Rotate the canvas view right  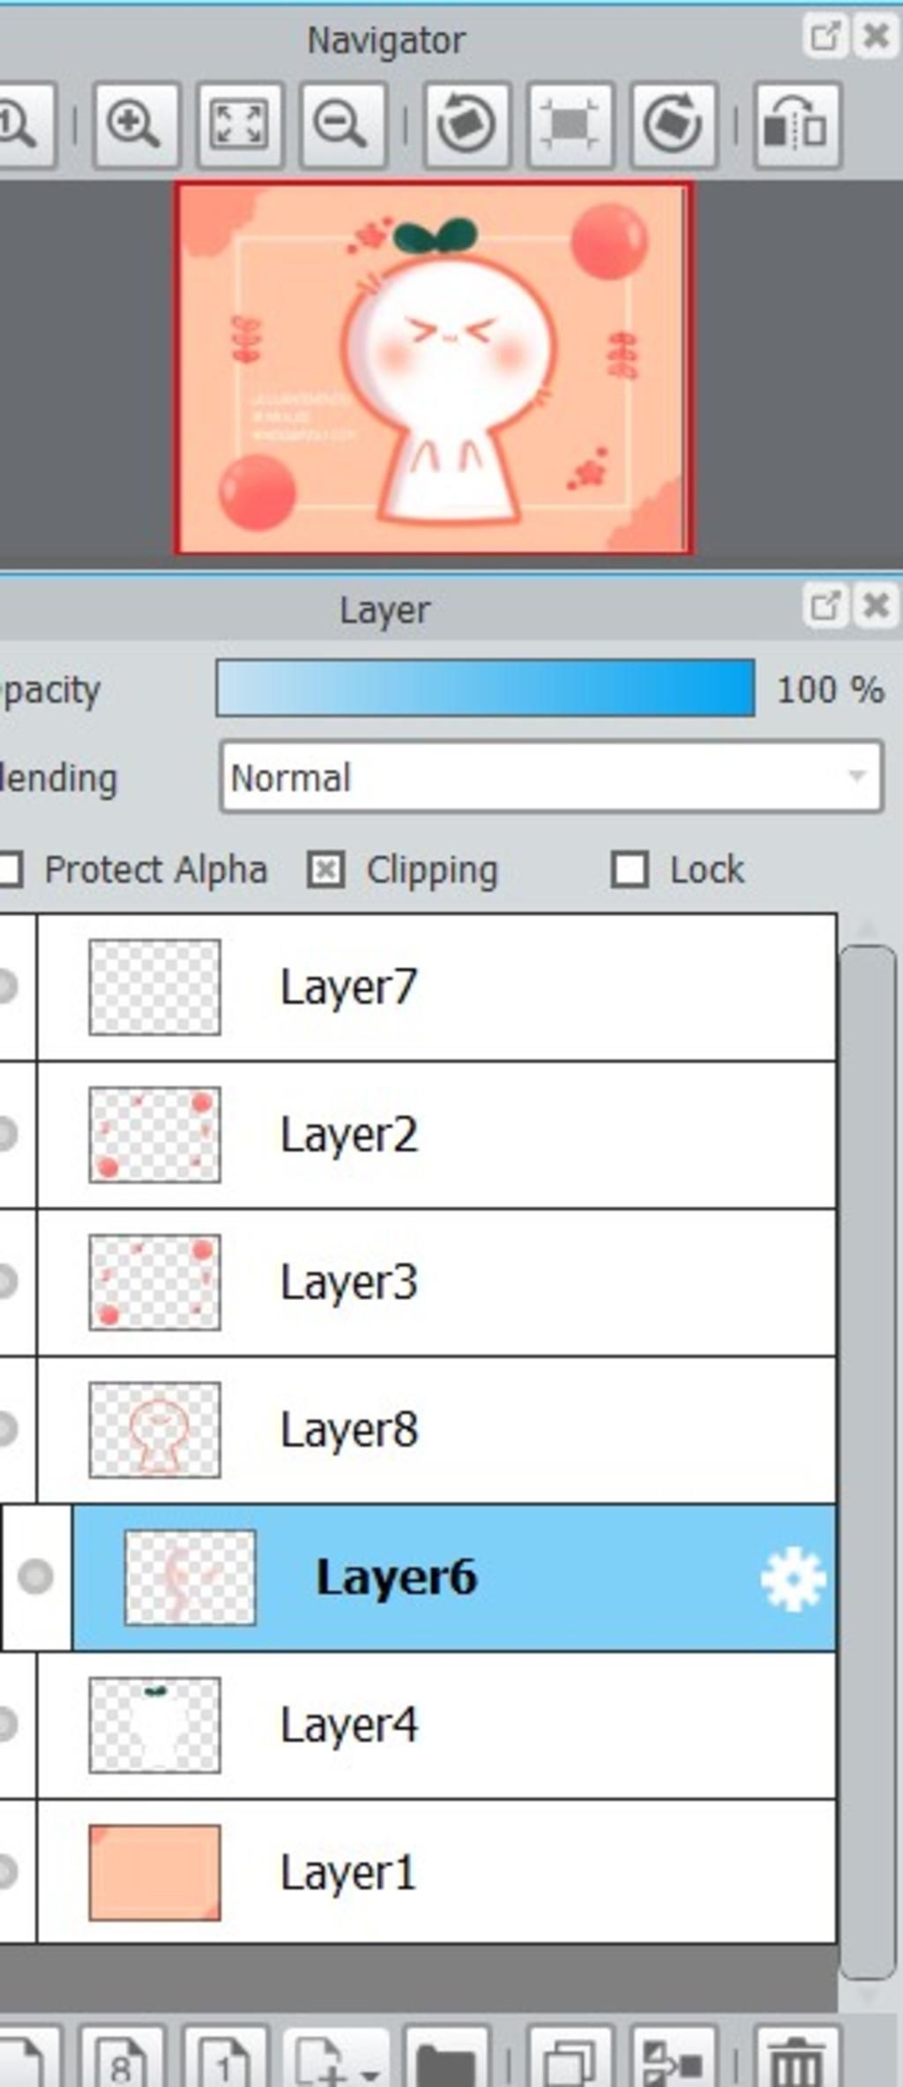coord(674,124)
